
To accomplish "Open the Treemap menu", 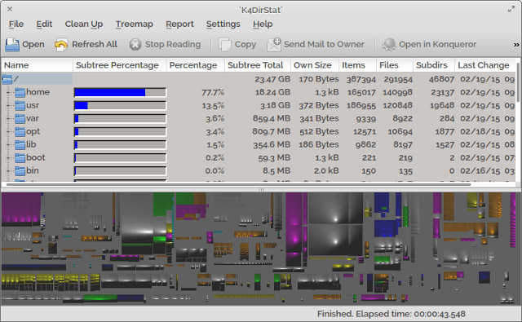I will click(x=134, y=24).
